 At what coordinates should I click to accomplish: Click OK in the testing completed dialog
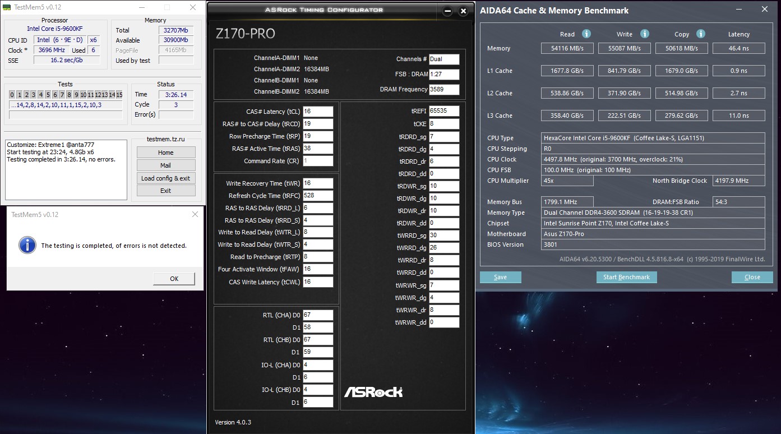(174, 279)
